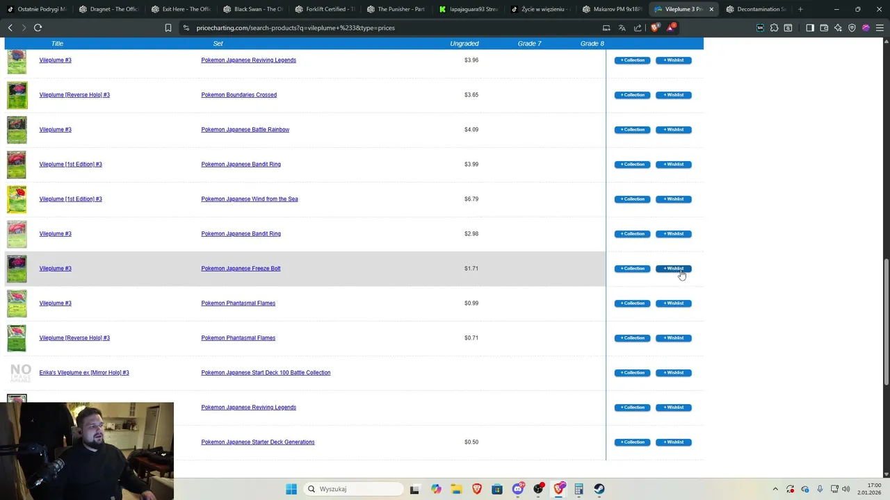Image resolution: width=890 pixels, height=500 pixels.
Task: Add Boundaries Crossed Vileplume to Wishlist
Action: tap(673, 95)
